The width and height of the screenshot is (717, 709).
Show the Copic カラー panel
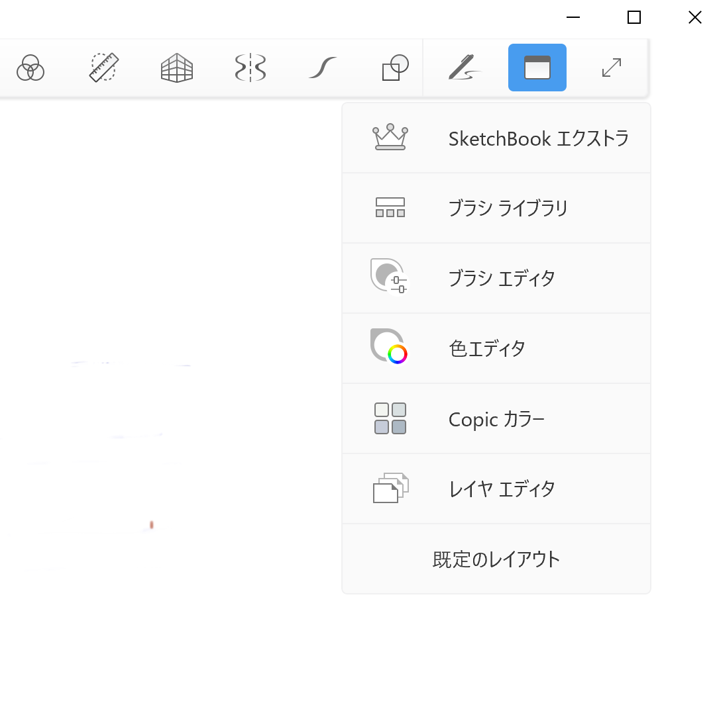click(x=496, y=419)
